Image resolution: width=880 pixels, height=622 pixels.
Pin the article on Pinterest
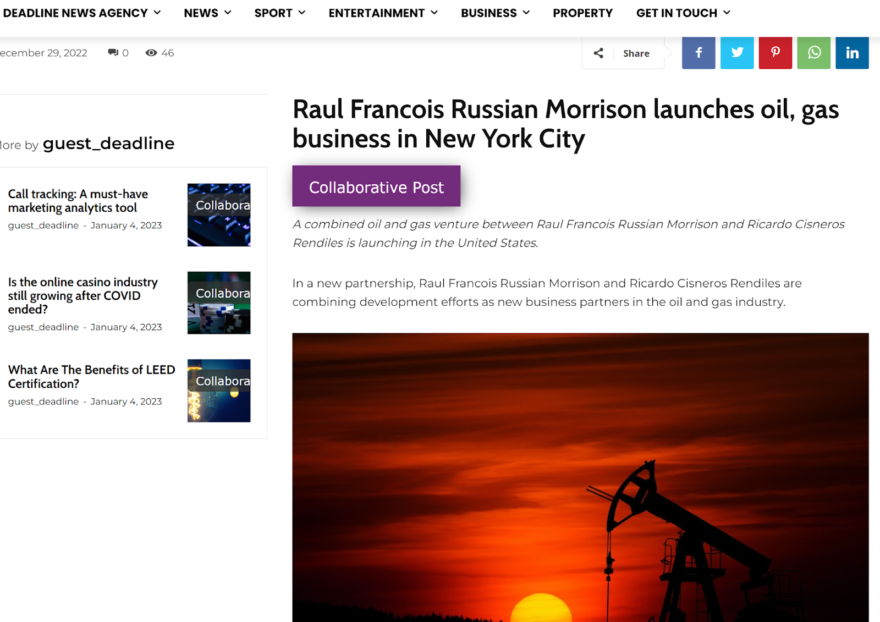(776, 53)
